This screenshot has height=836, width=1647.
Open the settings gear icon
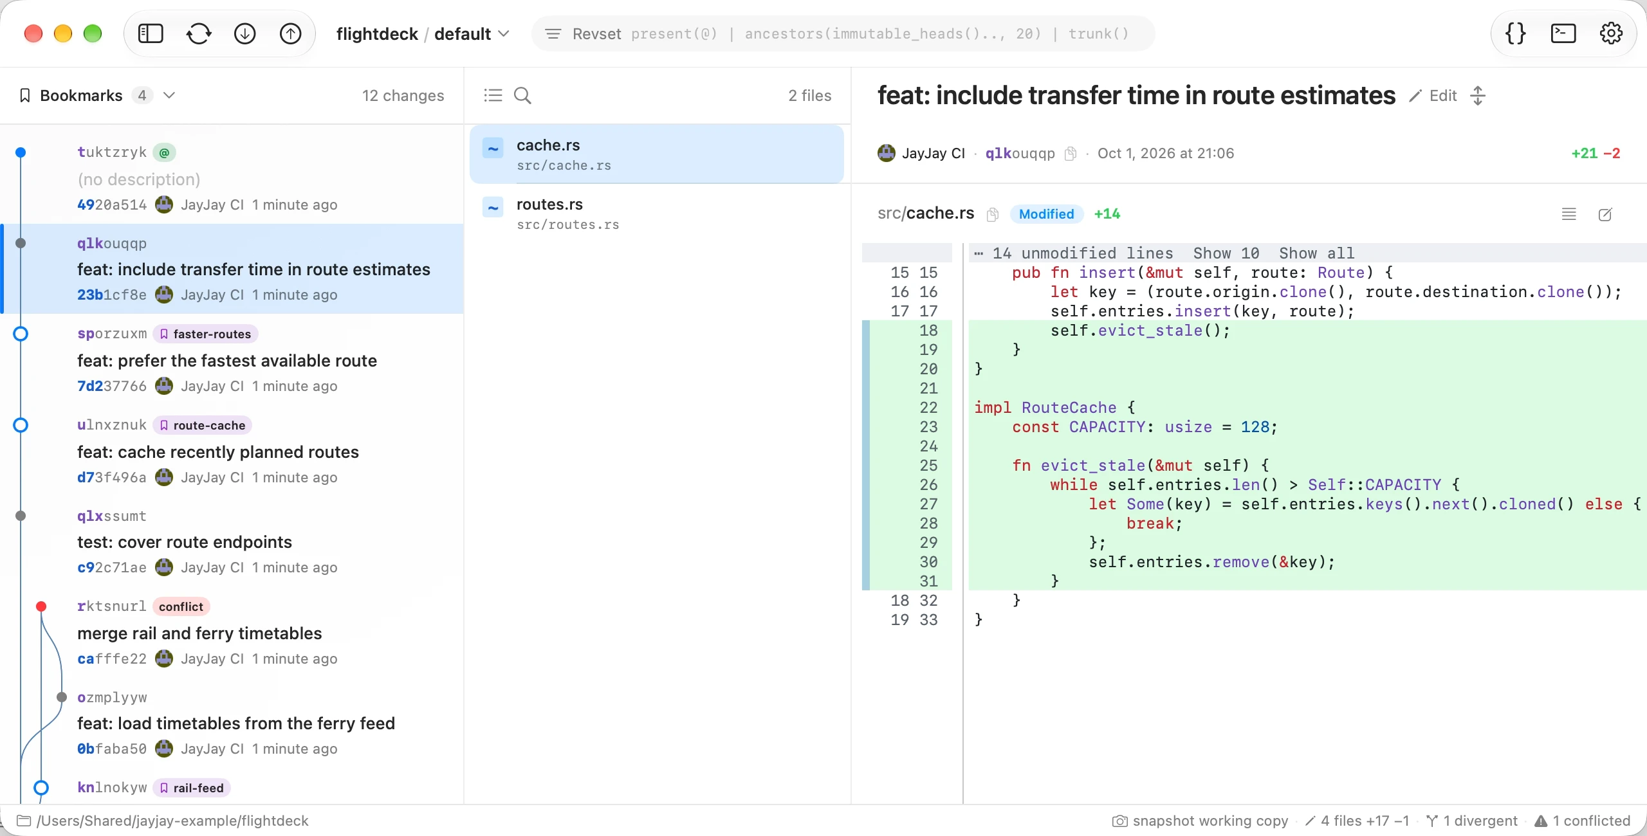[x=1611, y=33]
